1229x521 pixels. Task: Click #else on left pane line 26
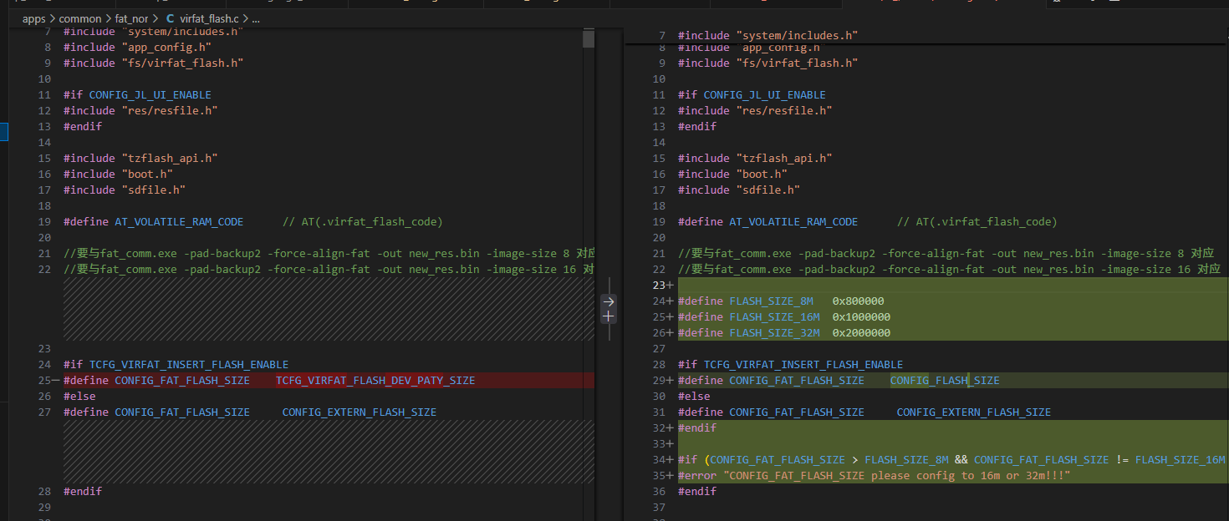click(x=79, y=396)
